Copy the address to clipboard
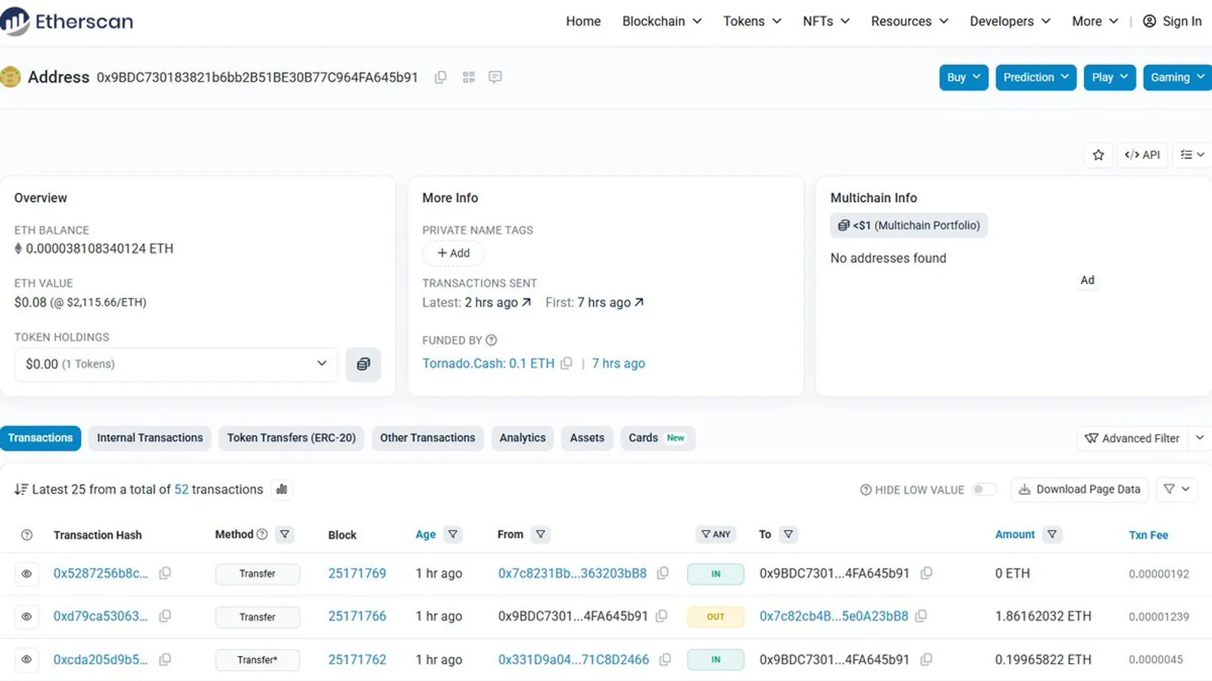The height and width of the screenshot is (681, 1212). (440, 77)
